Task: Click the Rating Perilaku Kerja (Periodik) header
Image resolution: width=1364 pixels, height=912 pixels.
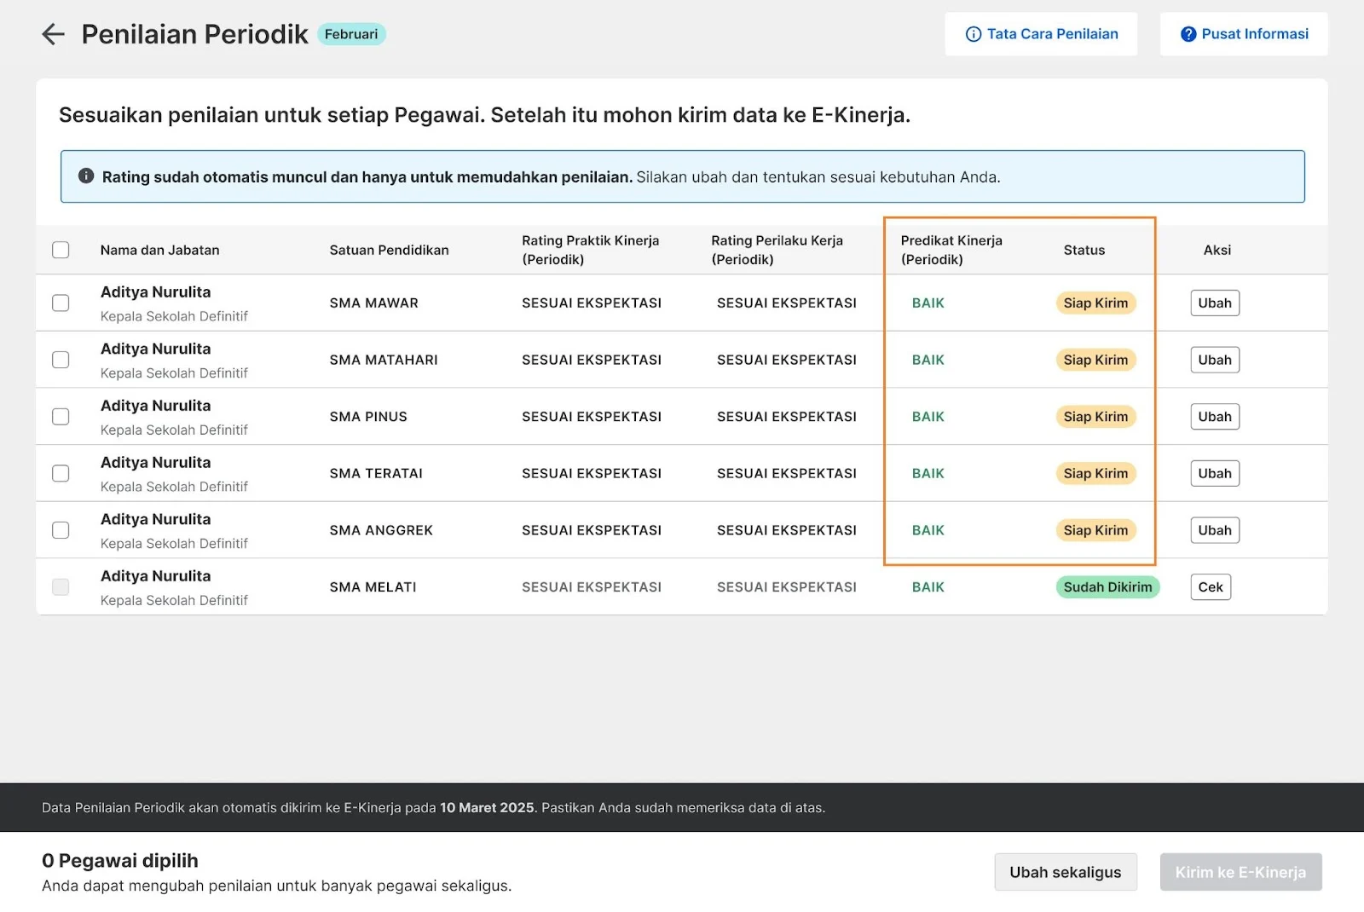Action: click(x=777, y=250)
